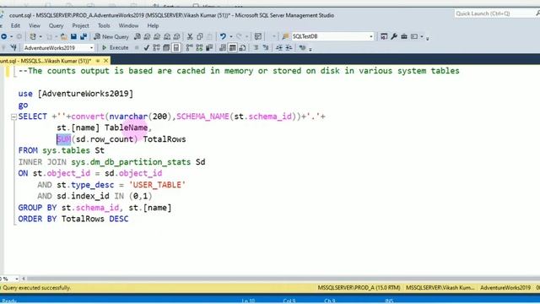Click 'Query executed successfully.' status message

(36, 288)
